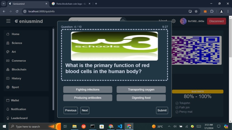Submit the quiz
The height and width of the screenshot is (130, 232).
click(162, 110)
